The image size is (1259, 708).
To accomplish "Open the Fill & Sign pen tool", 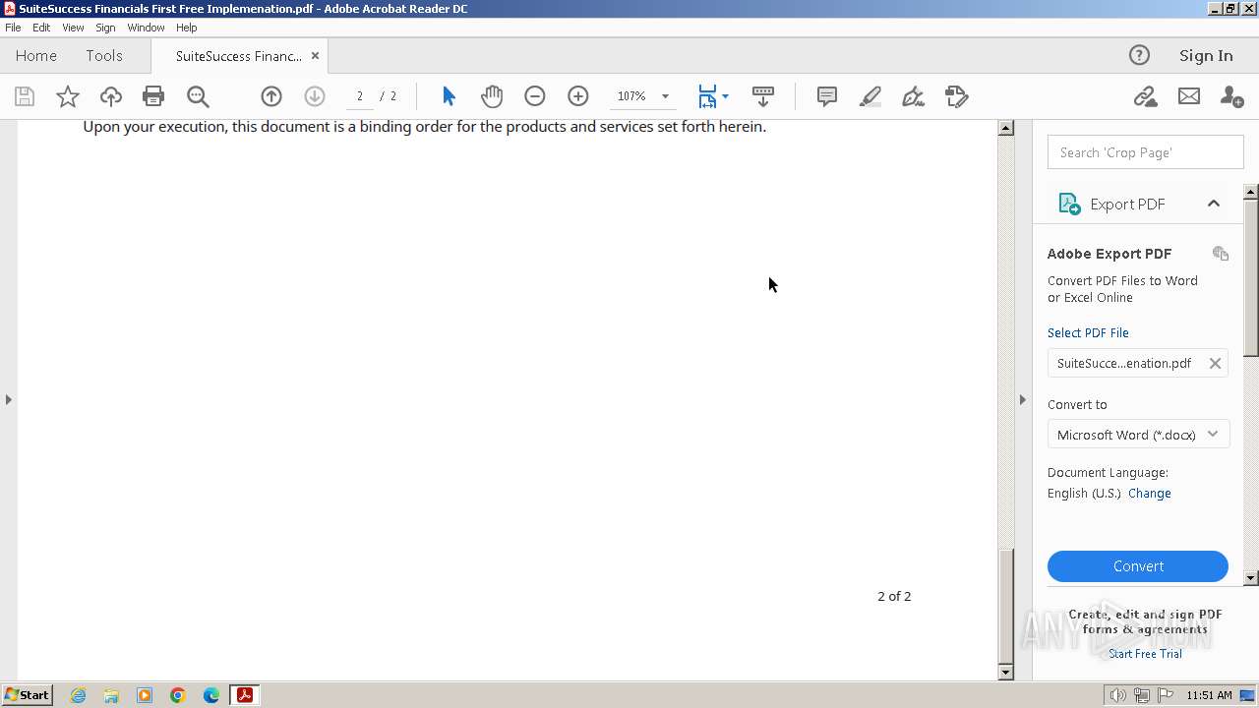I will click(x=914, y=96).
